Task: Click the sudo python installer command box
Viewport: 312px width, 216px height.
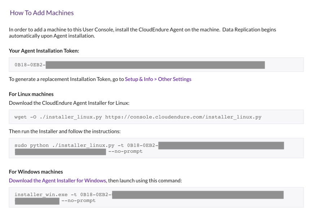Action: coord(156,148)
